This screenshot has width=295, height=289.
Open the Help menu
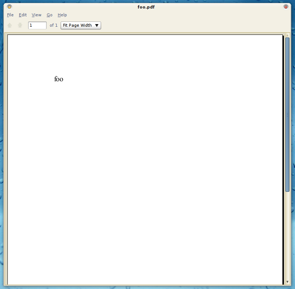(x=62, y=15)
